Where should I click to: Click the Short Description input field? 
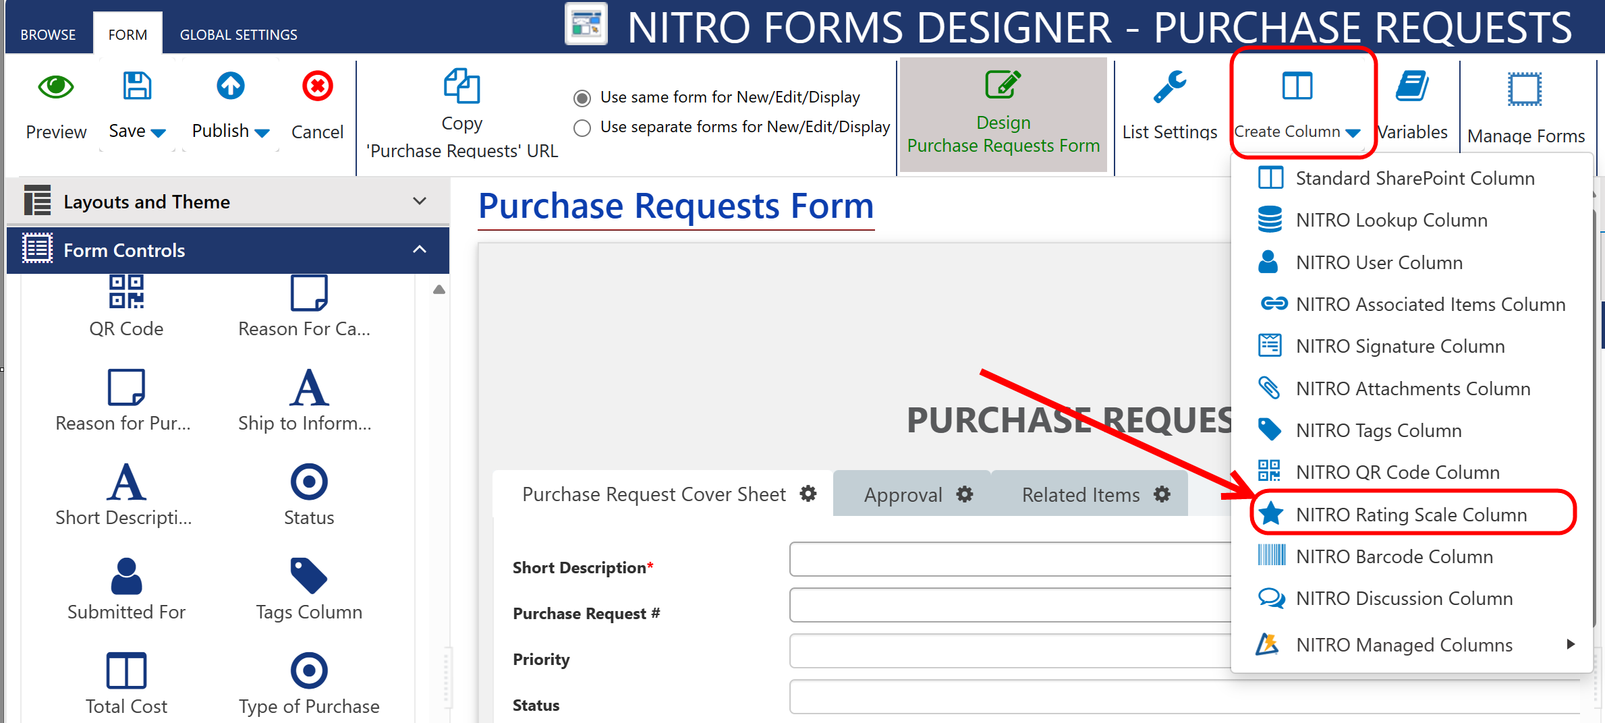coord(1010,559)
